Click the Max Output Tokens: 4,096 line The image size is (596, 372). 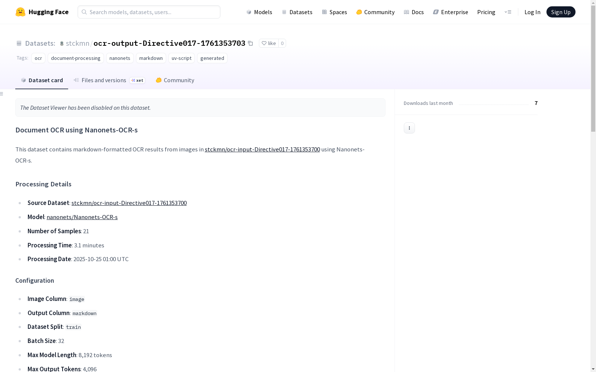pyautogui.click(x=62, y=369)
